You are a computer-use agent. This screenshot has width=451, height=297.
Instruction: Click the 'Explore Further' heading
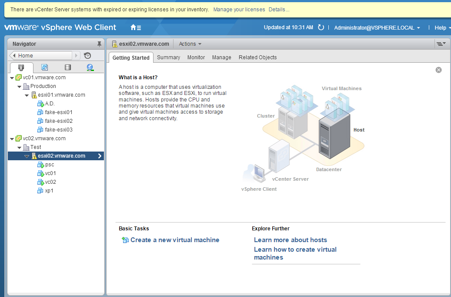271,229
